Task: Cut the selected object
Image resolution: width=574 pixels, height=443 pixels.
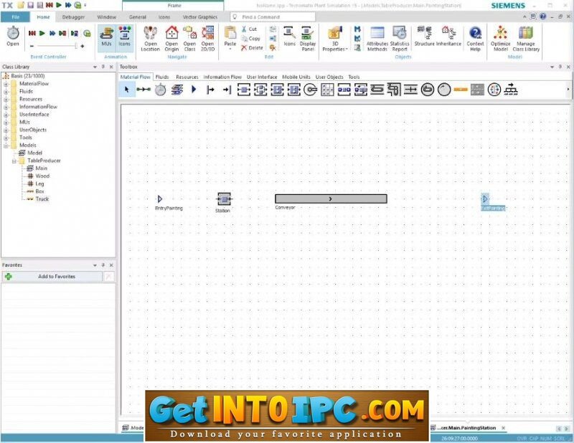Action: pyautogui.click(x=249, y=29)
